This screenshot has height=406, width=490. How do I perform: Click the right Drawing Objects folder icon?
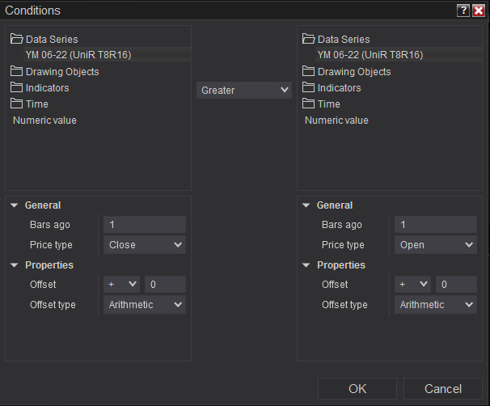click(x=308, y=71)
